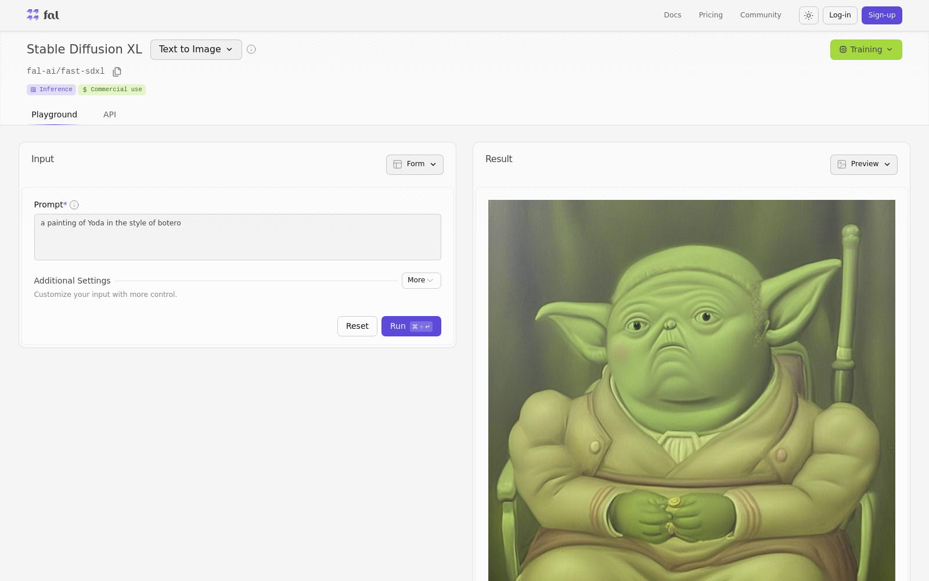The width and height of the screenshot is (929, 581).
Task: Click the Commercial use tag badge
Action: [112, 89]
